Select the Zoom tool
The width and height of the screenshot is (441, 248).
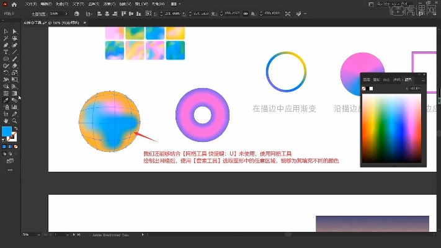pyautogui.click(x=15, y=121)
